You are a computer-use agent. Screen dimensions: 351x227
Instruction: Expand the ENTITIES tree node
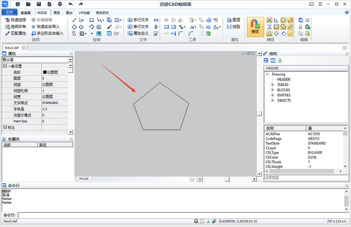(x=272, y=95)
